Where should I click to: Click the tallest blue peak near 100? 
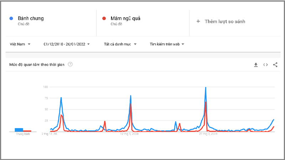click(x=206, y=88)
